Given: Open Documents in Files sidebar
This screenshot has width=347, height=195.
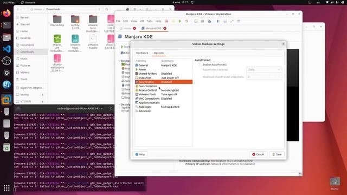Looking at the screenshot, I should (31, 45).
